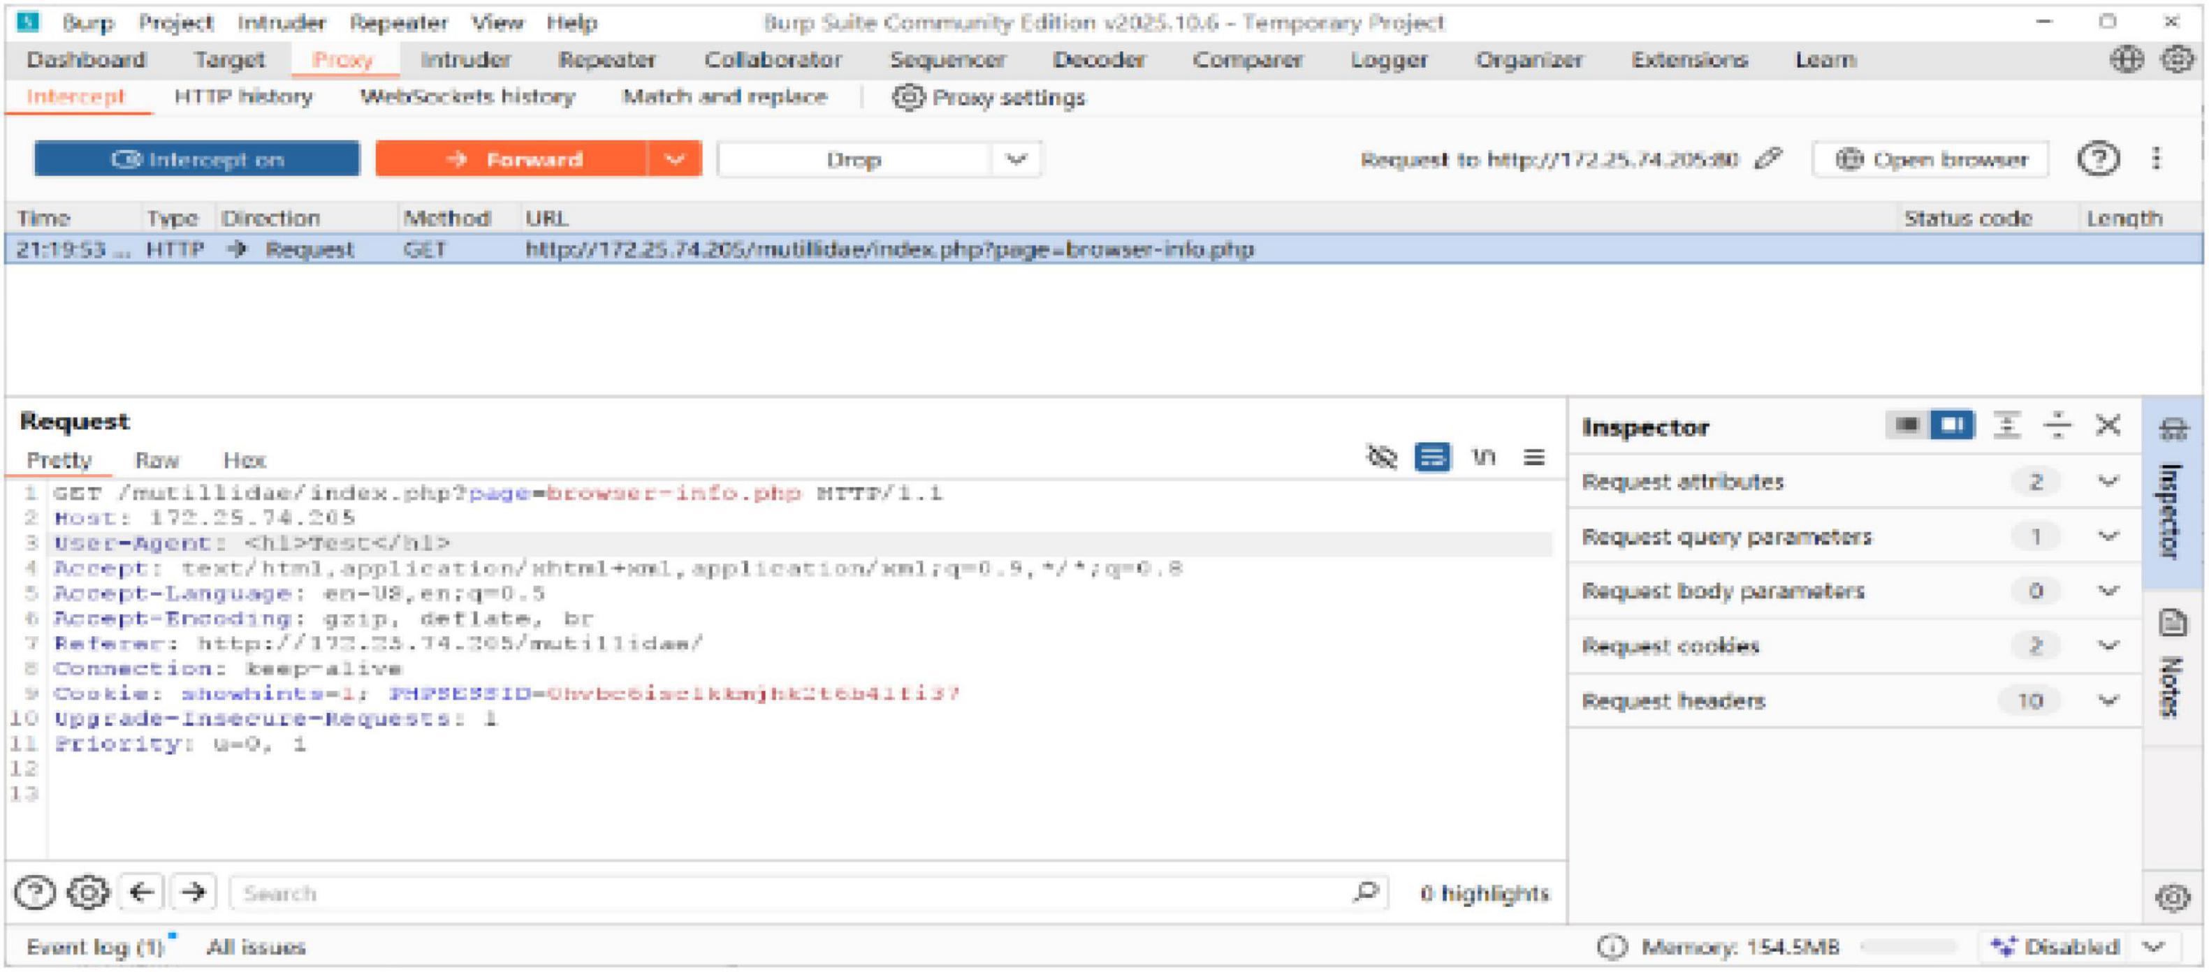This screenshot has height=972, width=2209.
Task: Toggle the line wrap icon in request editor
Action: pyautogui.click(x=1431, y=457)
